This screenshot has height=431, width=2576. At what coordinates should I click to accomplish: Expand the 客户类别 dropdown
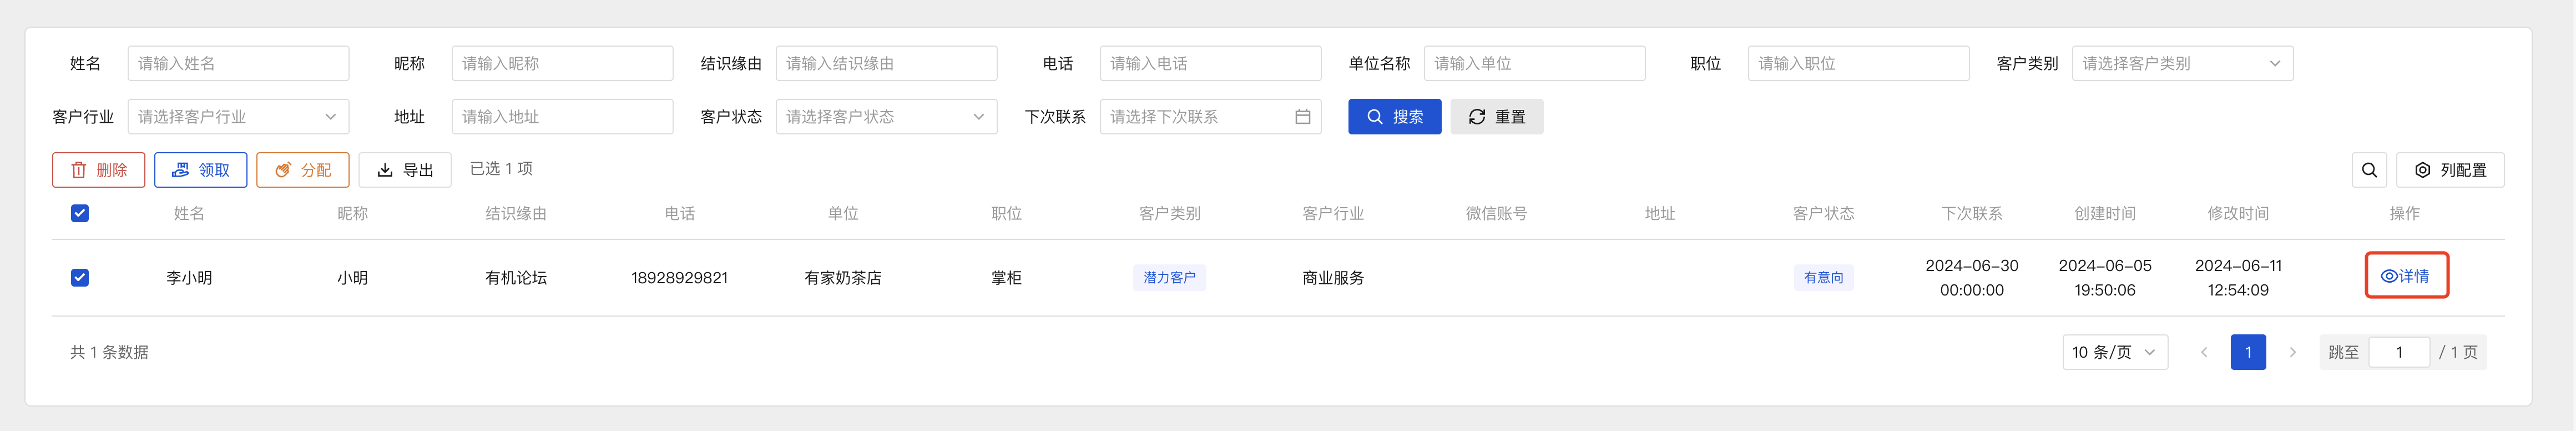[2182, 64]
